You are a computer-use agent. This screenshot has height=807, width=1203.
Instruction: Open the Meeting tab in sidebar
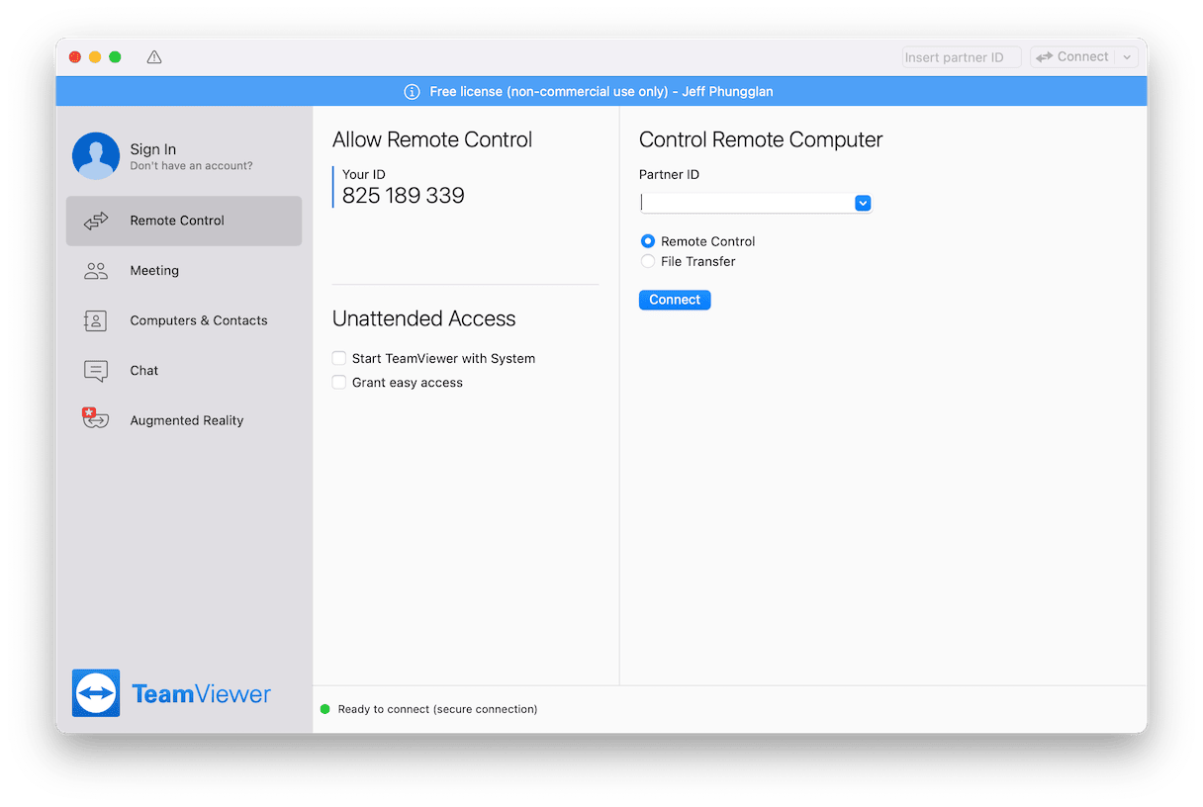pyautogui.click(x=154, y=271)
